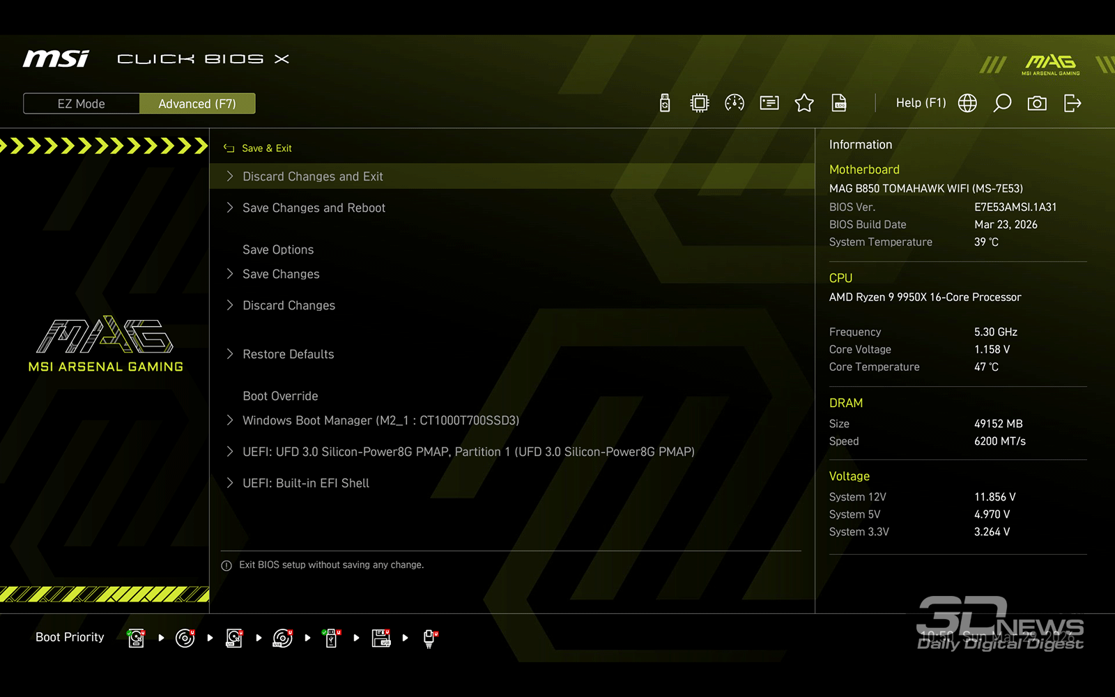Click the search magnifier icon
Screen dimensions: 1115x697
(x=1002, y=103)
